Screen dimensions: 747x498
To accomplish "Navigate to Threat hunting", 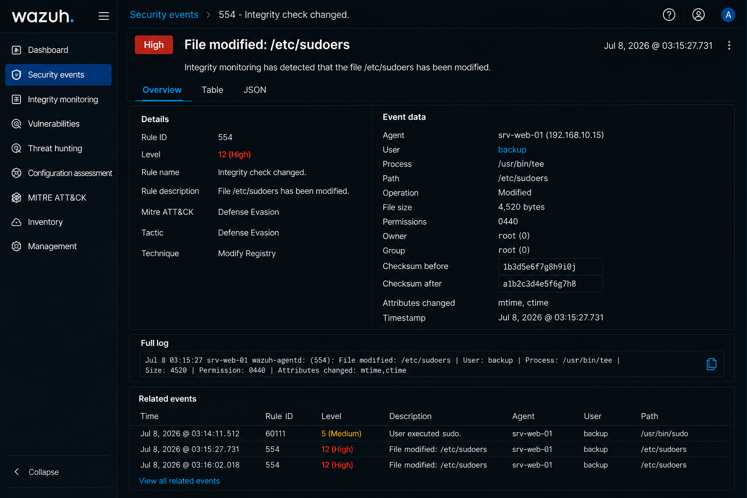I will (58, 148).
